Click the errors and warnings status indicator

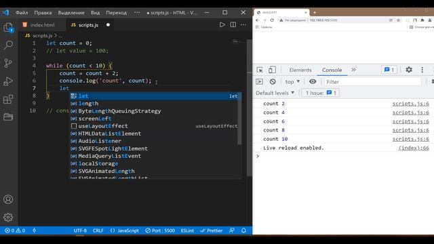pos(15,230)
